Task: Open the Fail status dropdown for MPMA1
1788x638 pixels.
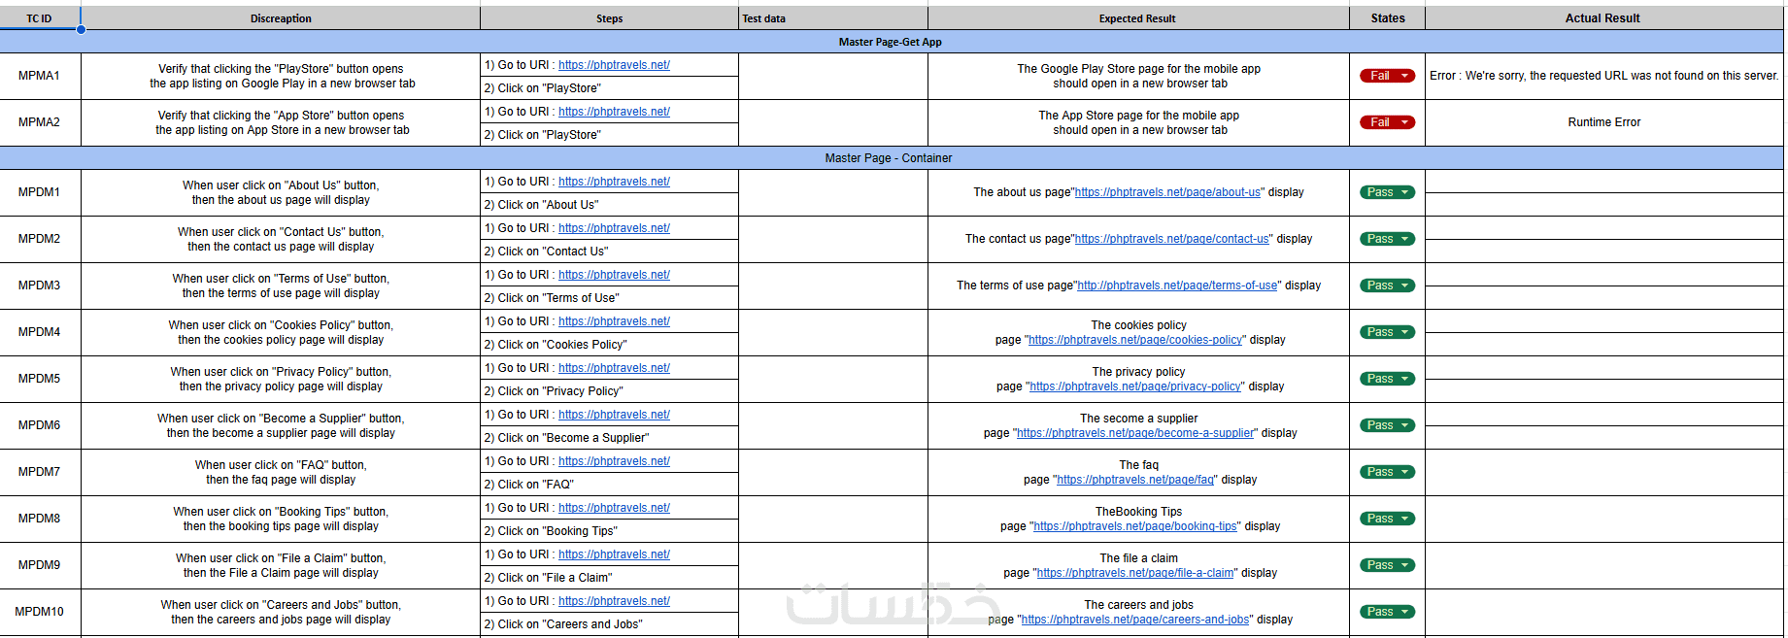Action: [1404, 76]
